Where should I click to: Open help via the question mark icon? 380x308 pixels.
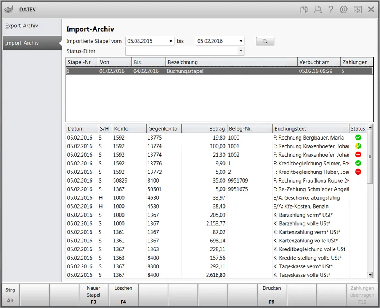pos(331,10)
